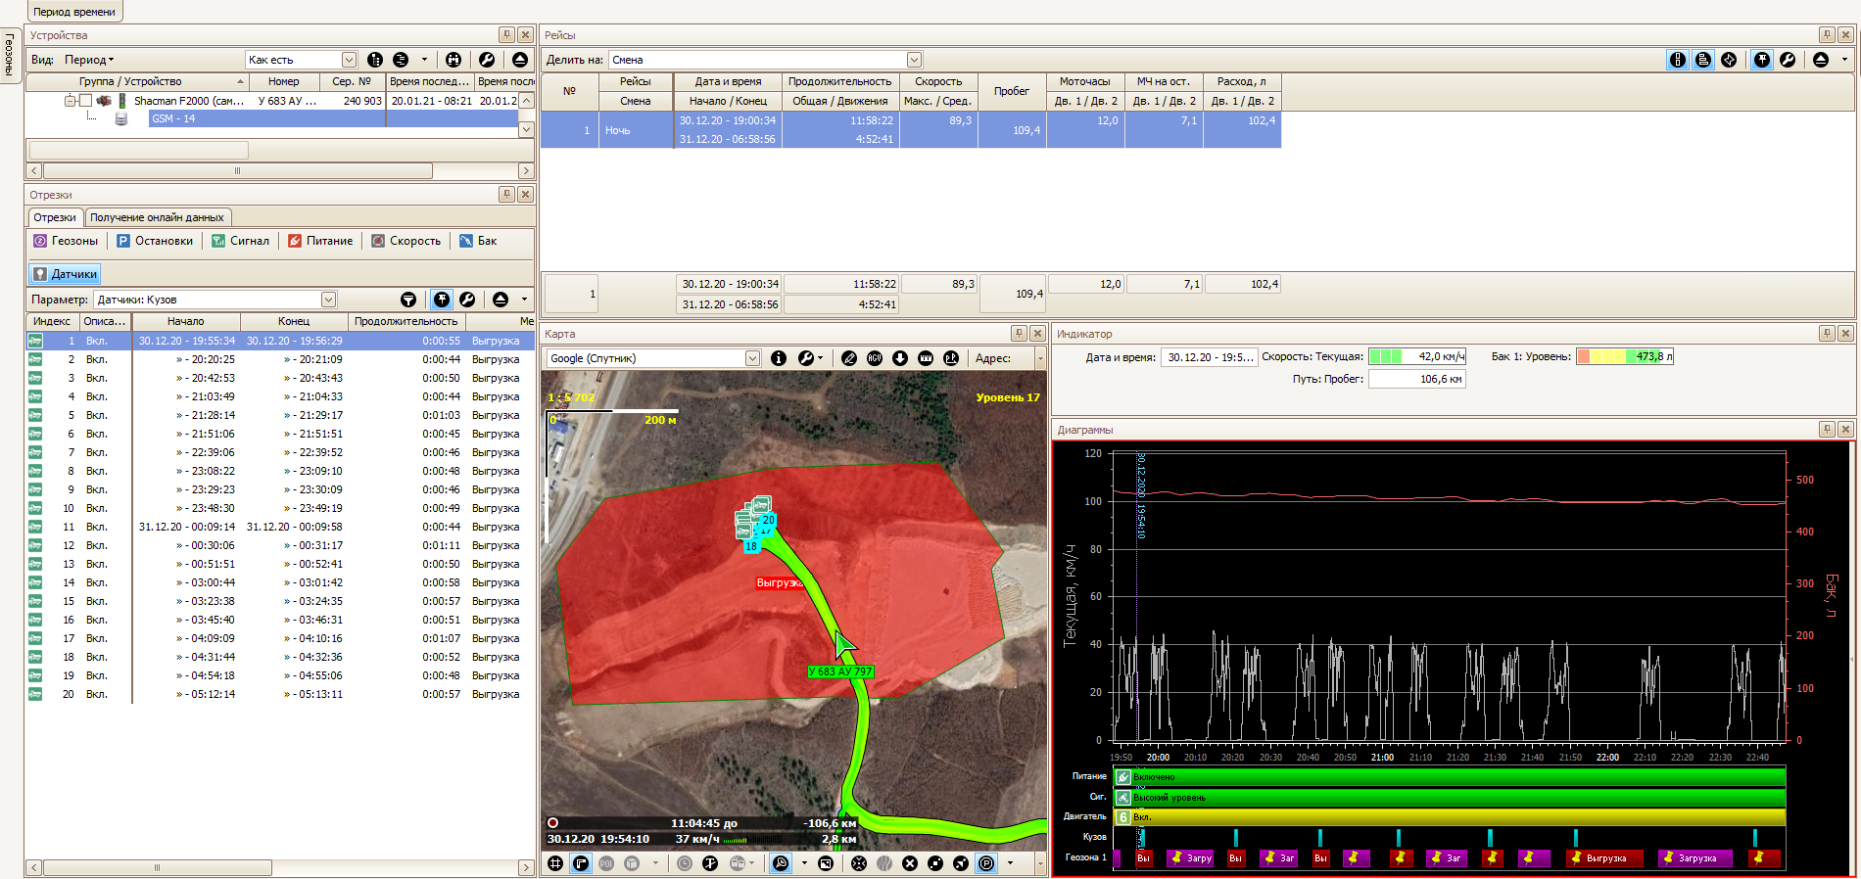The height and width of the screenshot is (879, 1861).
Task: Switch to 'Получение онлайн данных' tab
Action: 157,217
